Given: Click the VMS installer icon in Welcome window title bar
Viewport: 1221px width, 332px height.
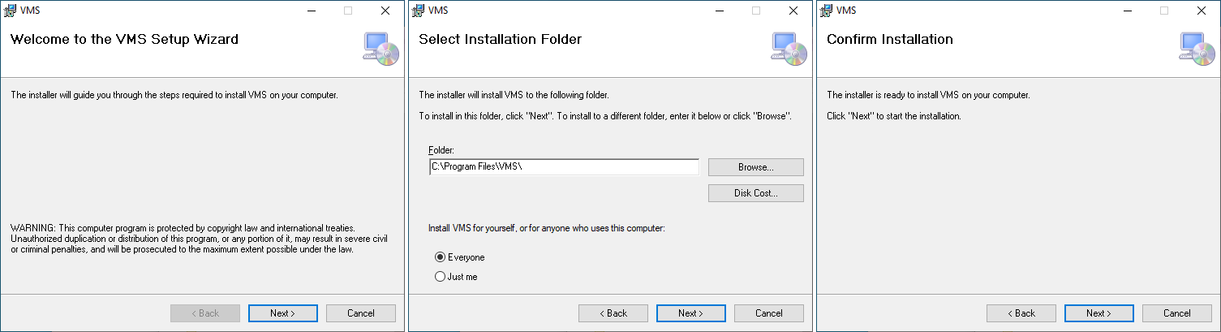Looking at the screenshot, I should [10, 11].
